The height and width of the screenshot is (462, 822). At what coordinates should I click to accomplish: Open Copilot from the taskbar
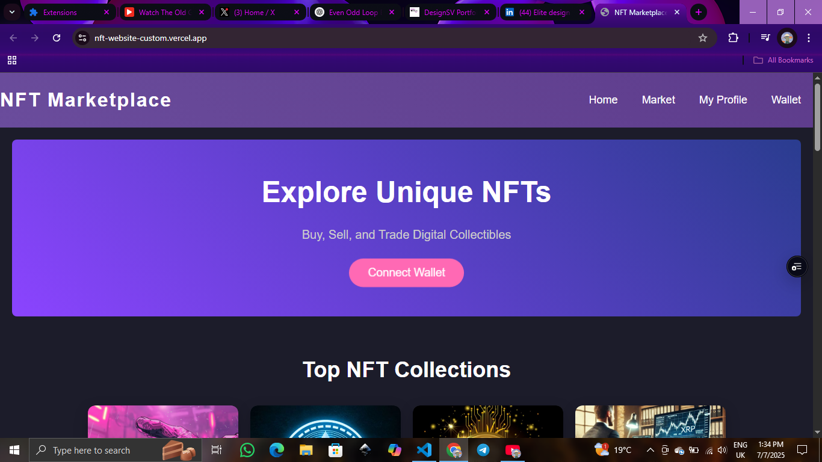[395, 450]
